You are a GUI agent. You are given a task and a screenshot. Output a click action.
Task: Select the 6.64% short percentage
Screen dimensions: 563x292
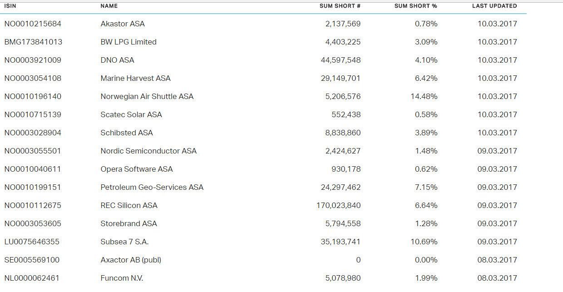point(426,205)
